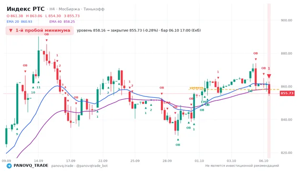The height and width of the screenshot is (171, 305).
Task: Click the close value 'З 855.73' in header
Action: click(x=72, y=16)
